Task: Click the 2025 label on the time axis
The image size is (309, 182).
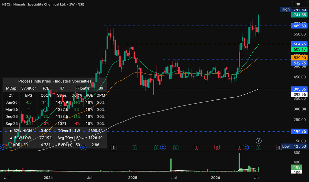Action: [133, 178]
